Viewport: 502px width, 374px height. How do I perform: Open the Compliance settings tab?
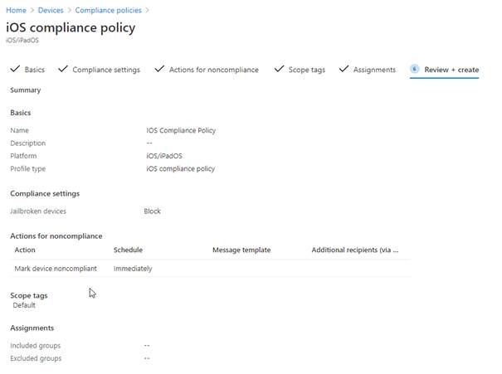pyautogui.click(x=106, y=70)
